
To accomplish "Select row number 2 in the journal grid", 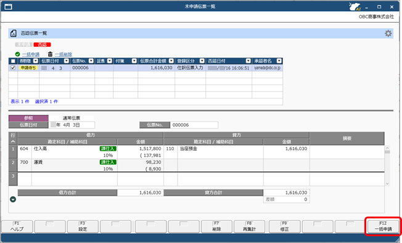I will 13,165.
